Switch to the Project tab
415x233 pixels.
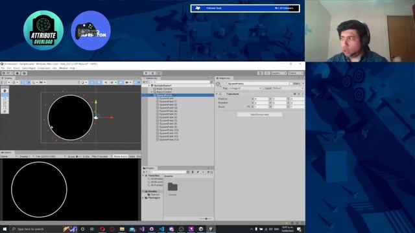(149, 168)
